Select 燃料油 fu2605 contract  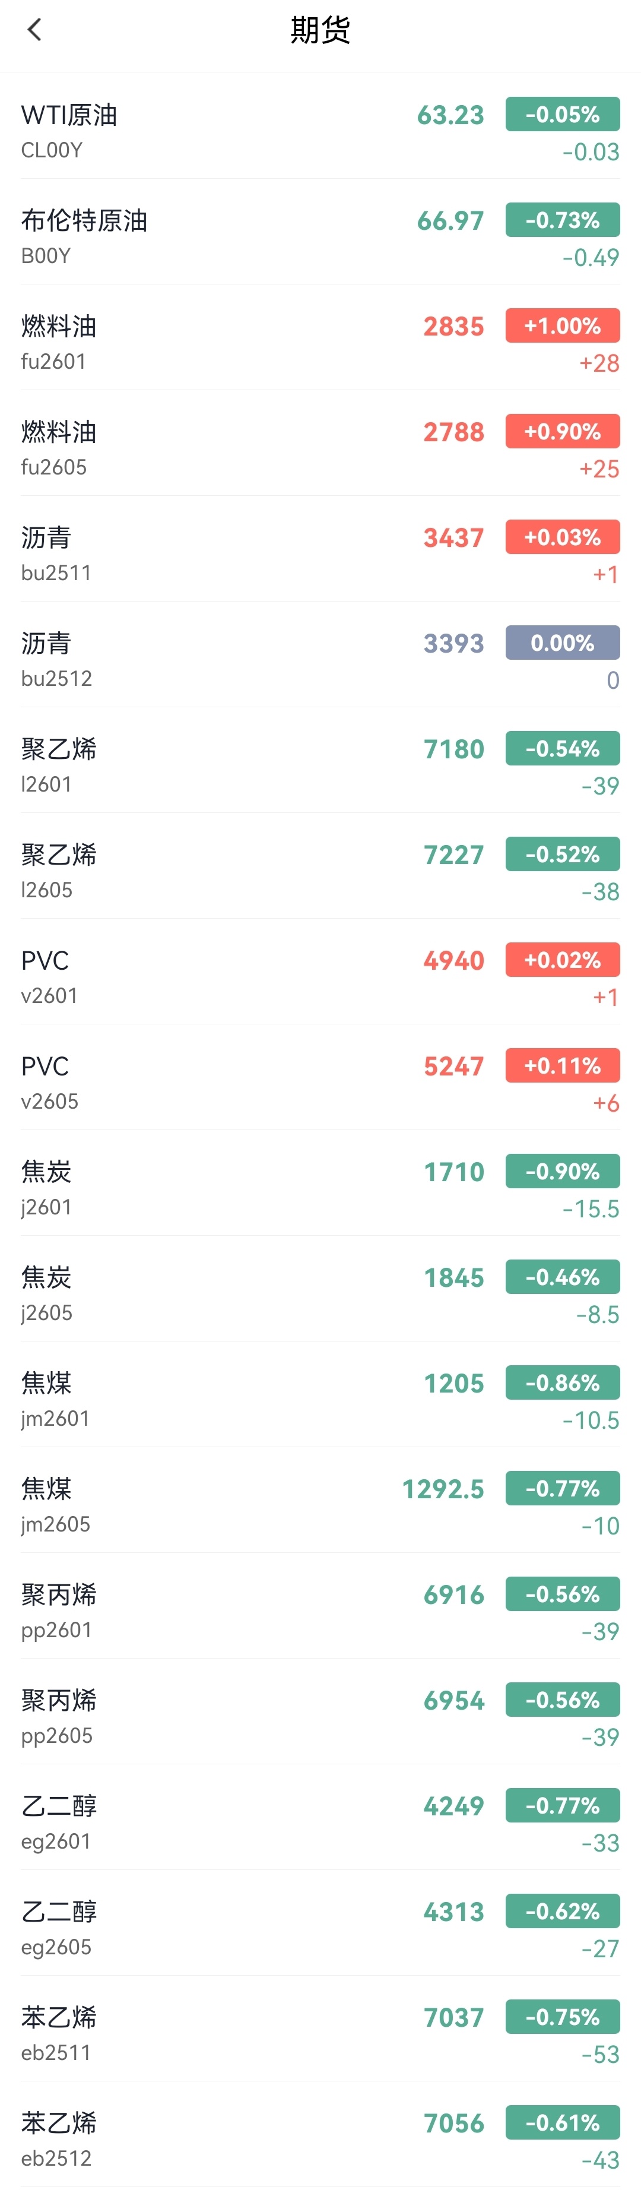click(320, 443)
